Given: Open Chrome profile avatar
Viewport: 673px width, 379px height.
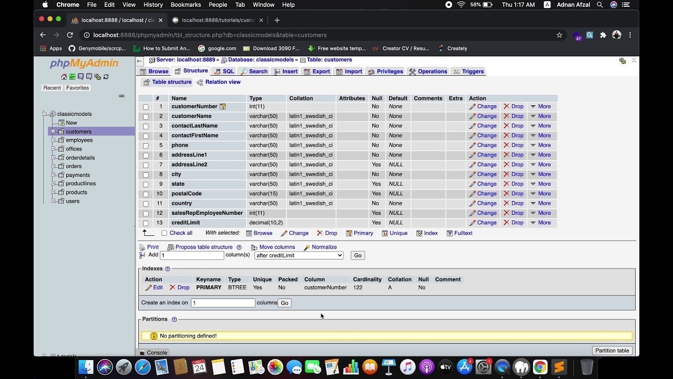Looking at the screenshot, I should click(x=617, y=35).
